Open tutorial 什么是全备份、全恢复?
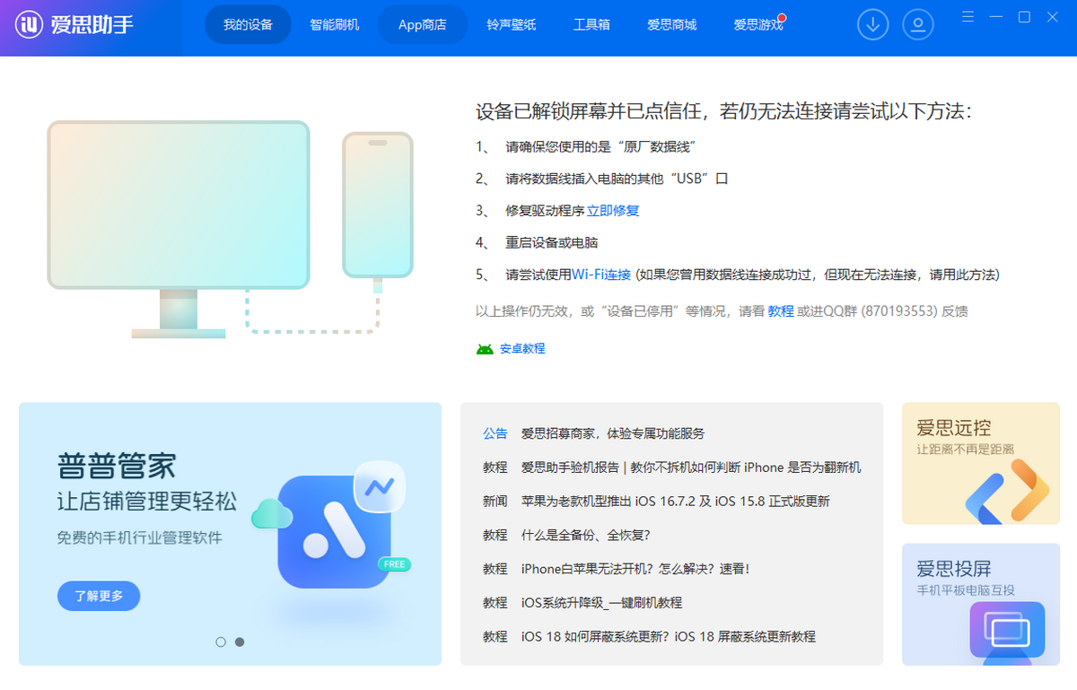 pos(585,535)
